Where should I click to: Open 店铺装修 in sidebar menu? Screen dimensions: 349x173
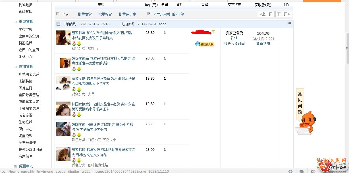(x=25, y=81)
